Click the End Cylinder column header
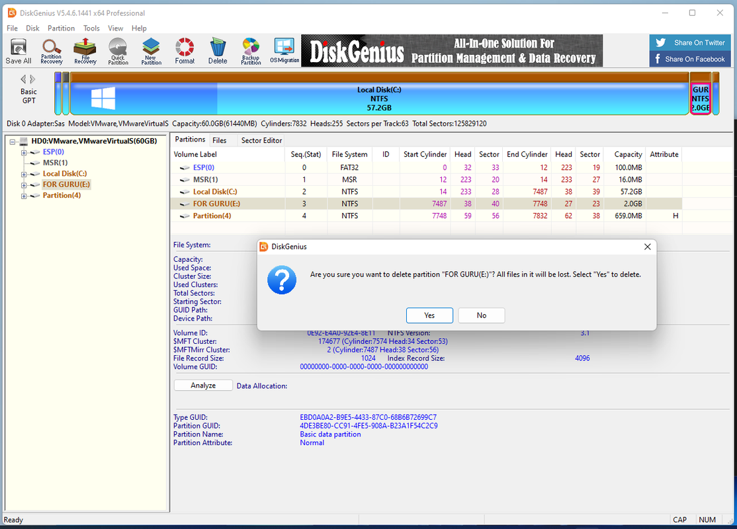Viewport: 737px width, 529px height. pyautogui.click(x=527, y=154)
